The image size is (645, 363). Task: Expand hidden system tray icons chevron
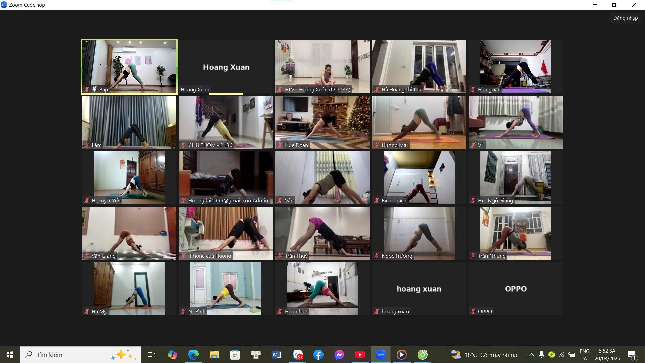coord(531,355)
